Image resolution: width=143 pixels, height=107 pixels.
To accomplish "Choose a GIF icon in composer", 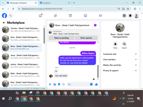I will [x=63, y=84].
